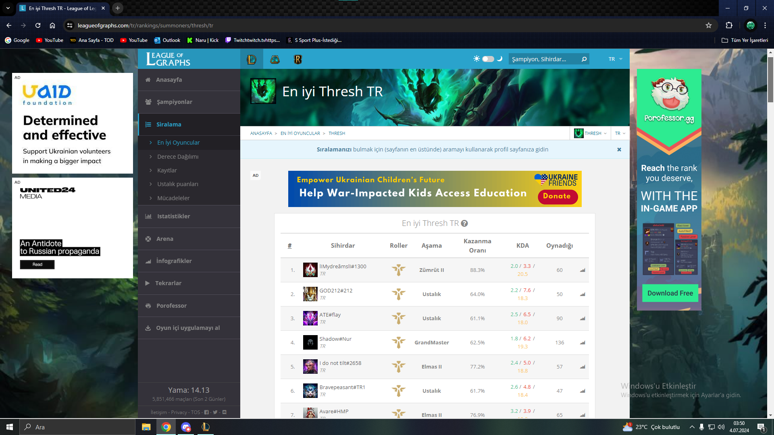Dismiss the Sıralamanızı info banner
The width and height of the screenshot is (774, 435).
619,149
